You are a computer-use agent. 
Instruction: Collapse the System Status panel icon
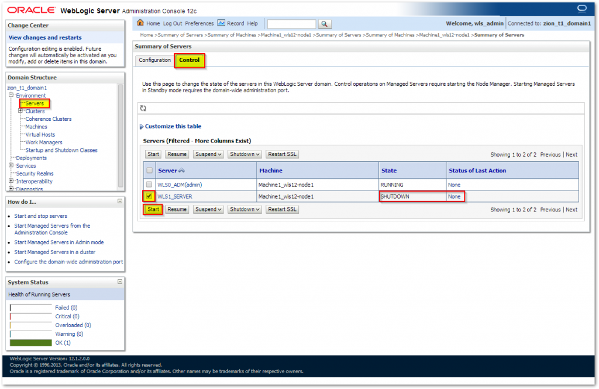pyautogui.click(x=119, y=282)
